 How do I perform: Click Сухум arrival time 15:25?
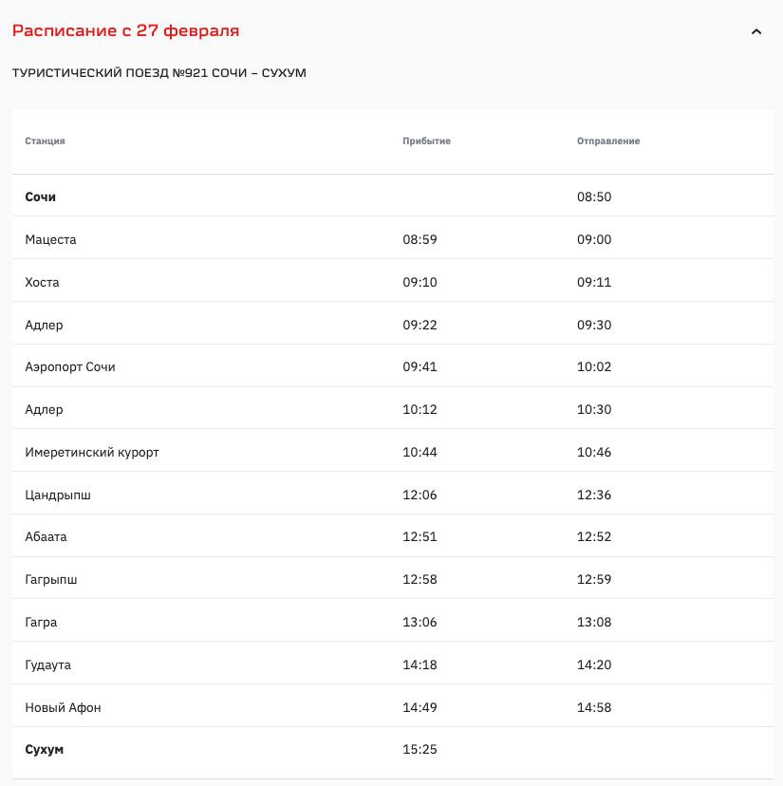click(419, 750)
